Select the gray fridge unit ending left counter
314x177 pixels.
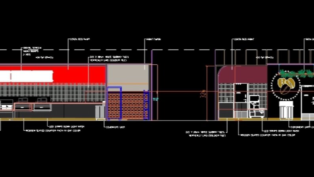[100, 112]
